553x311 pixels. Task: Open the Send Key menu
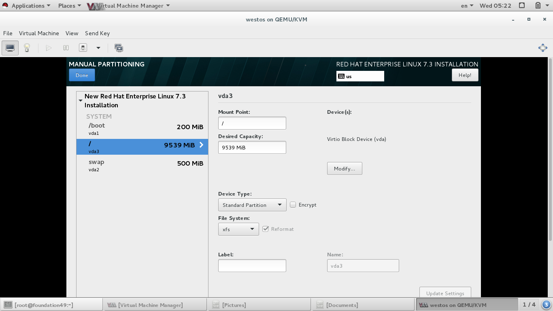click(x=97, y=33)
